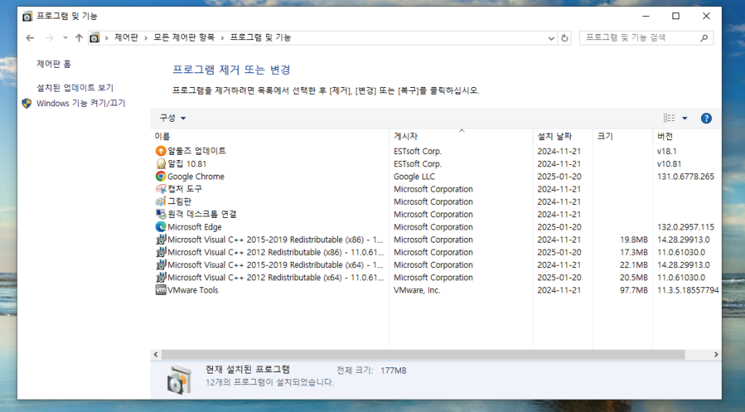Open the 구성 dropdown menu
The width and height of the screenshot is (745, 412).
click(x=173, y=118)
